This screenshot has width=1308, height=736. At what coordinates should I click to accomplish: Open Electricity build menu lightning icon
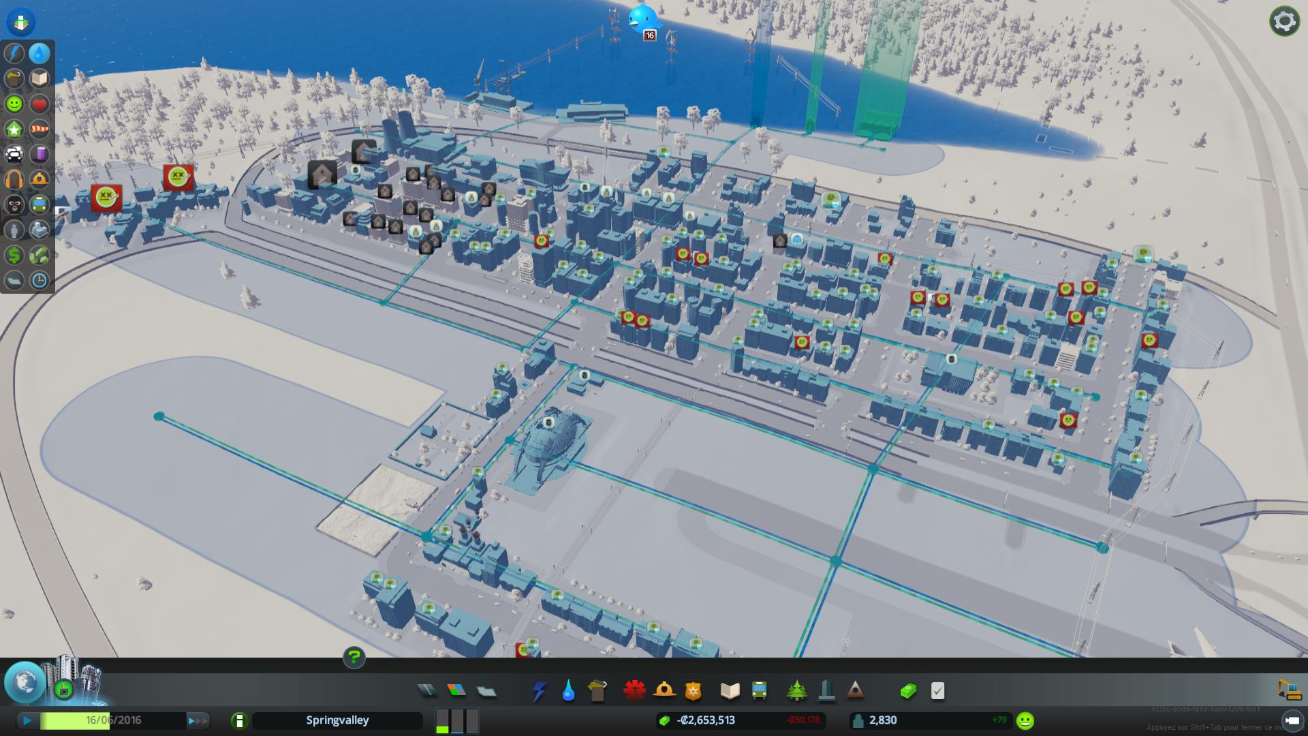(539, 691)
